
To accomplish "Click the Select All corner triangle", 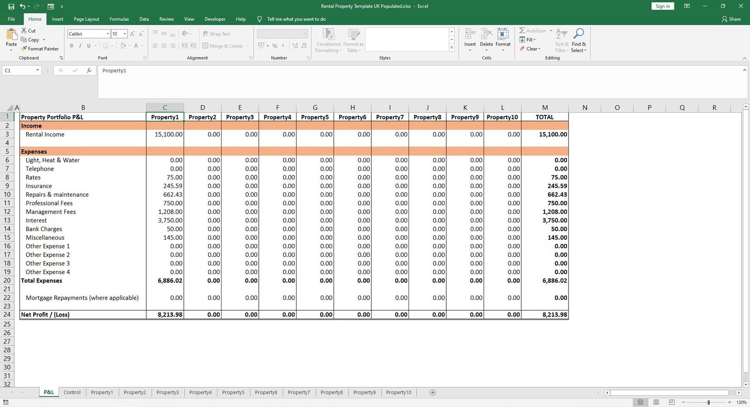I will coord(9,108).
